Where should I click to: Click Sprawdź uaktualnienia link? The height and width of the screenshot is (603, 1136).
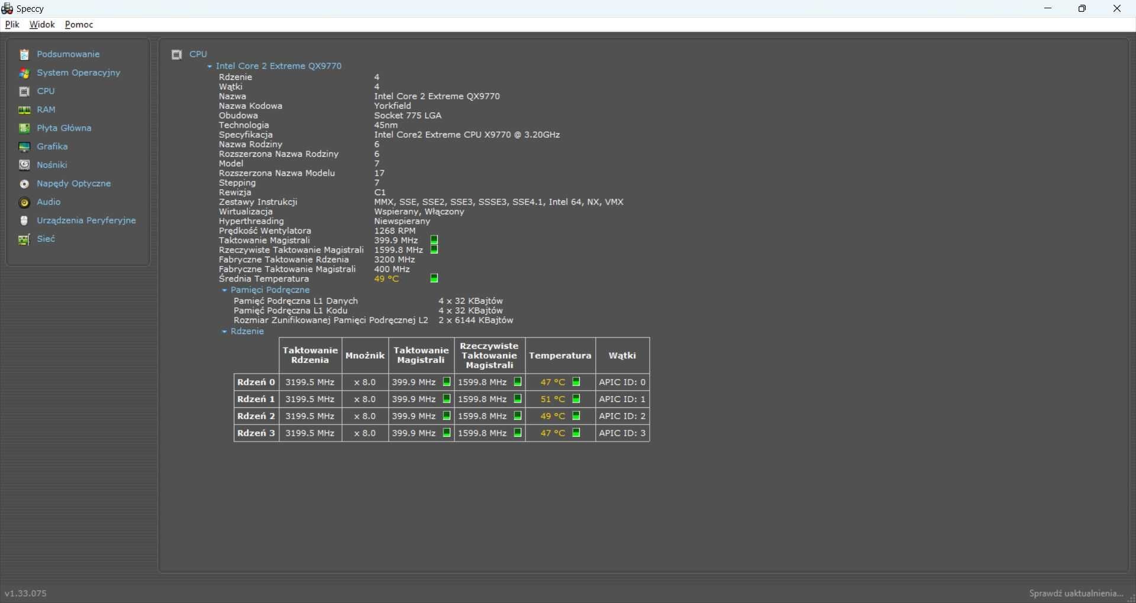pos(1076,593)
